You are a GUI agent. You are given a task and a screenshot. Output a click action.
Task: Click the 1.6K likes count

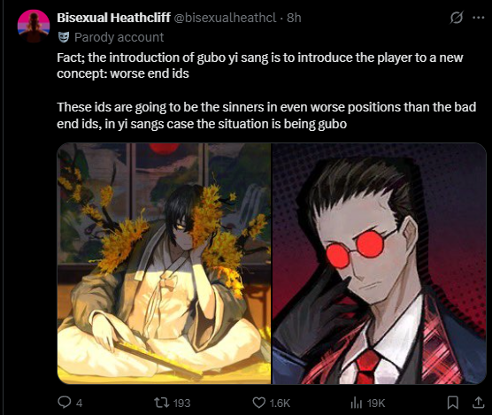pos(280,403)
